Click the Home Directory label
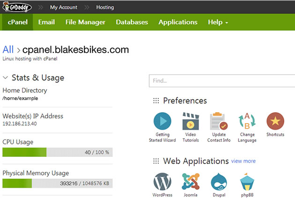This screenshot has width=295, height=198. point(25,91)
